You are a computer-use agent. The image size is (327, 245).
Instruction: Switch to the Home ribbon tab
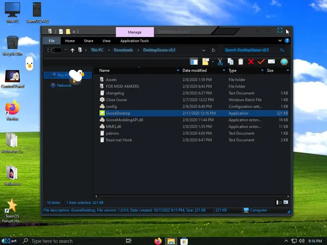tap(70, 41)
